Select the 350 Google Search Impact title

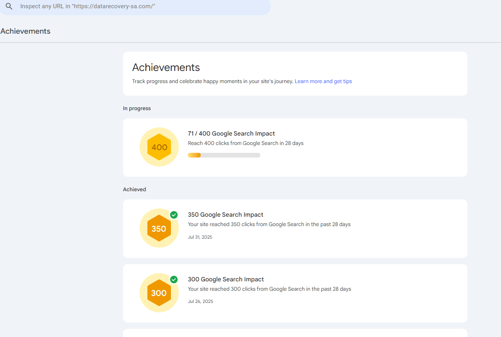click(225, 215)
